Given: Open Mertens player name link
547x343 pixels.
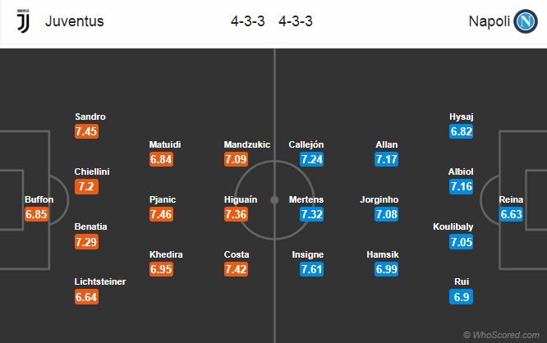Looking at the screenshot, I should pos(306,199).
